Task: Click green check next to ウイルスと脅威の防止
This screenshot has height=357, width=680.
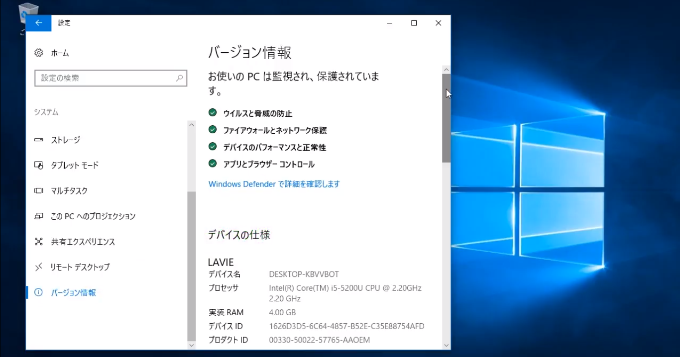Action: click(x=213, y=113)
